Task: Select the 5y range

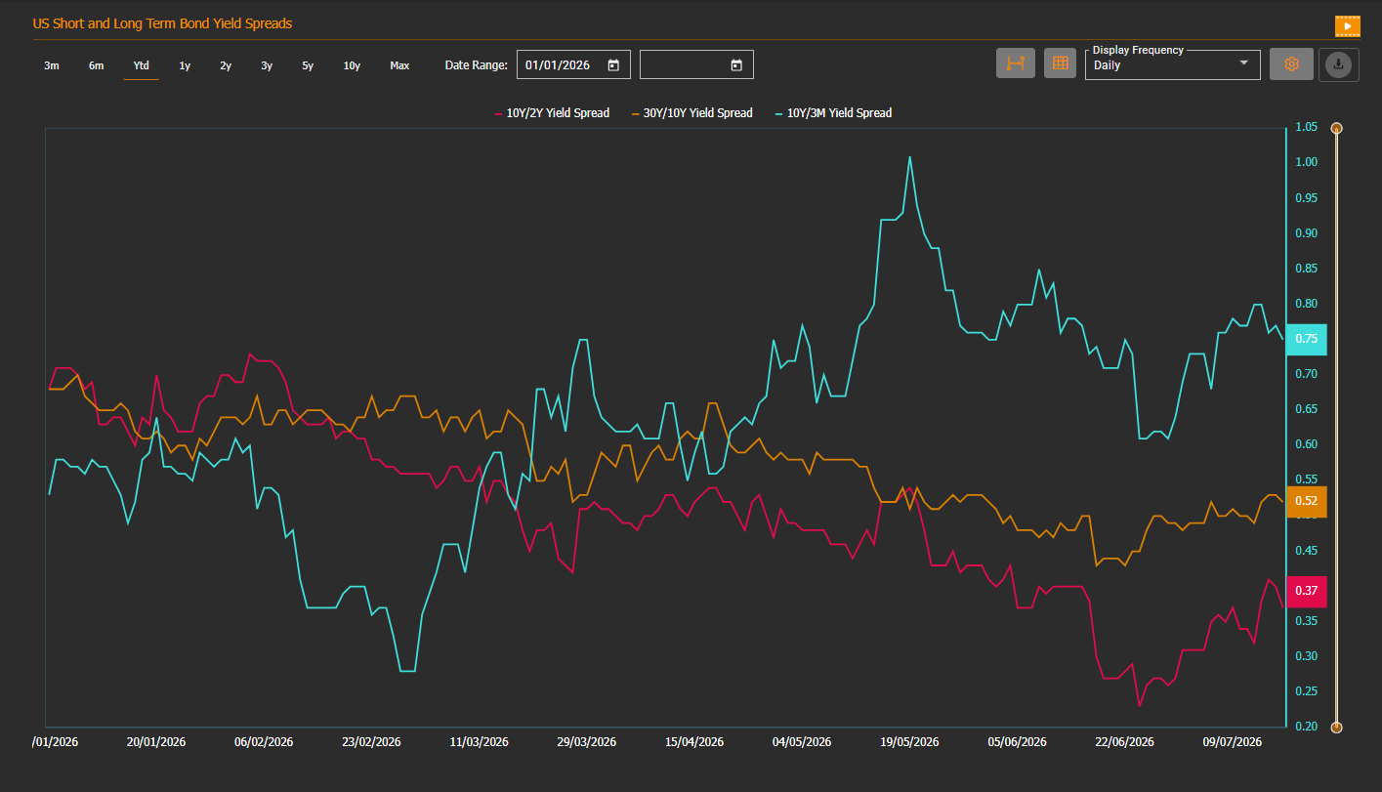Action: tap(308, 65)
